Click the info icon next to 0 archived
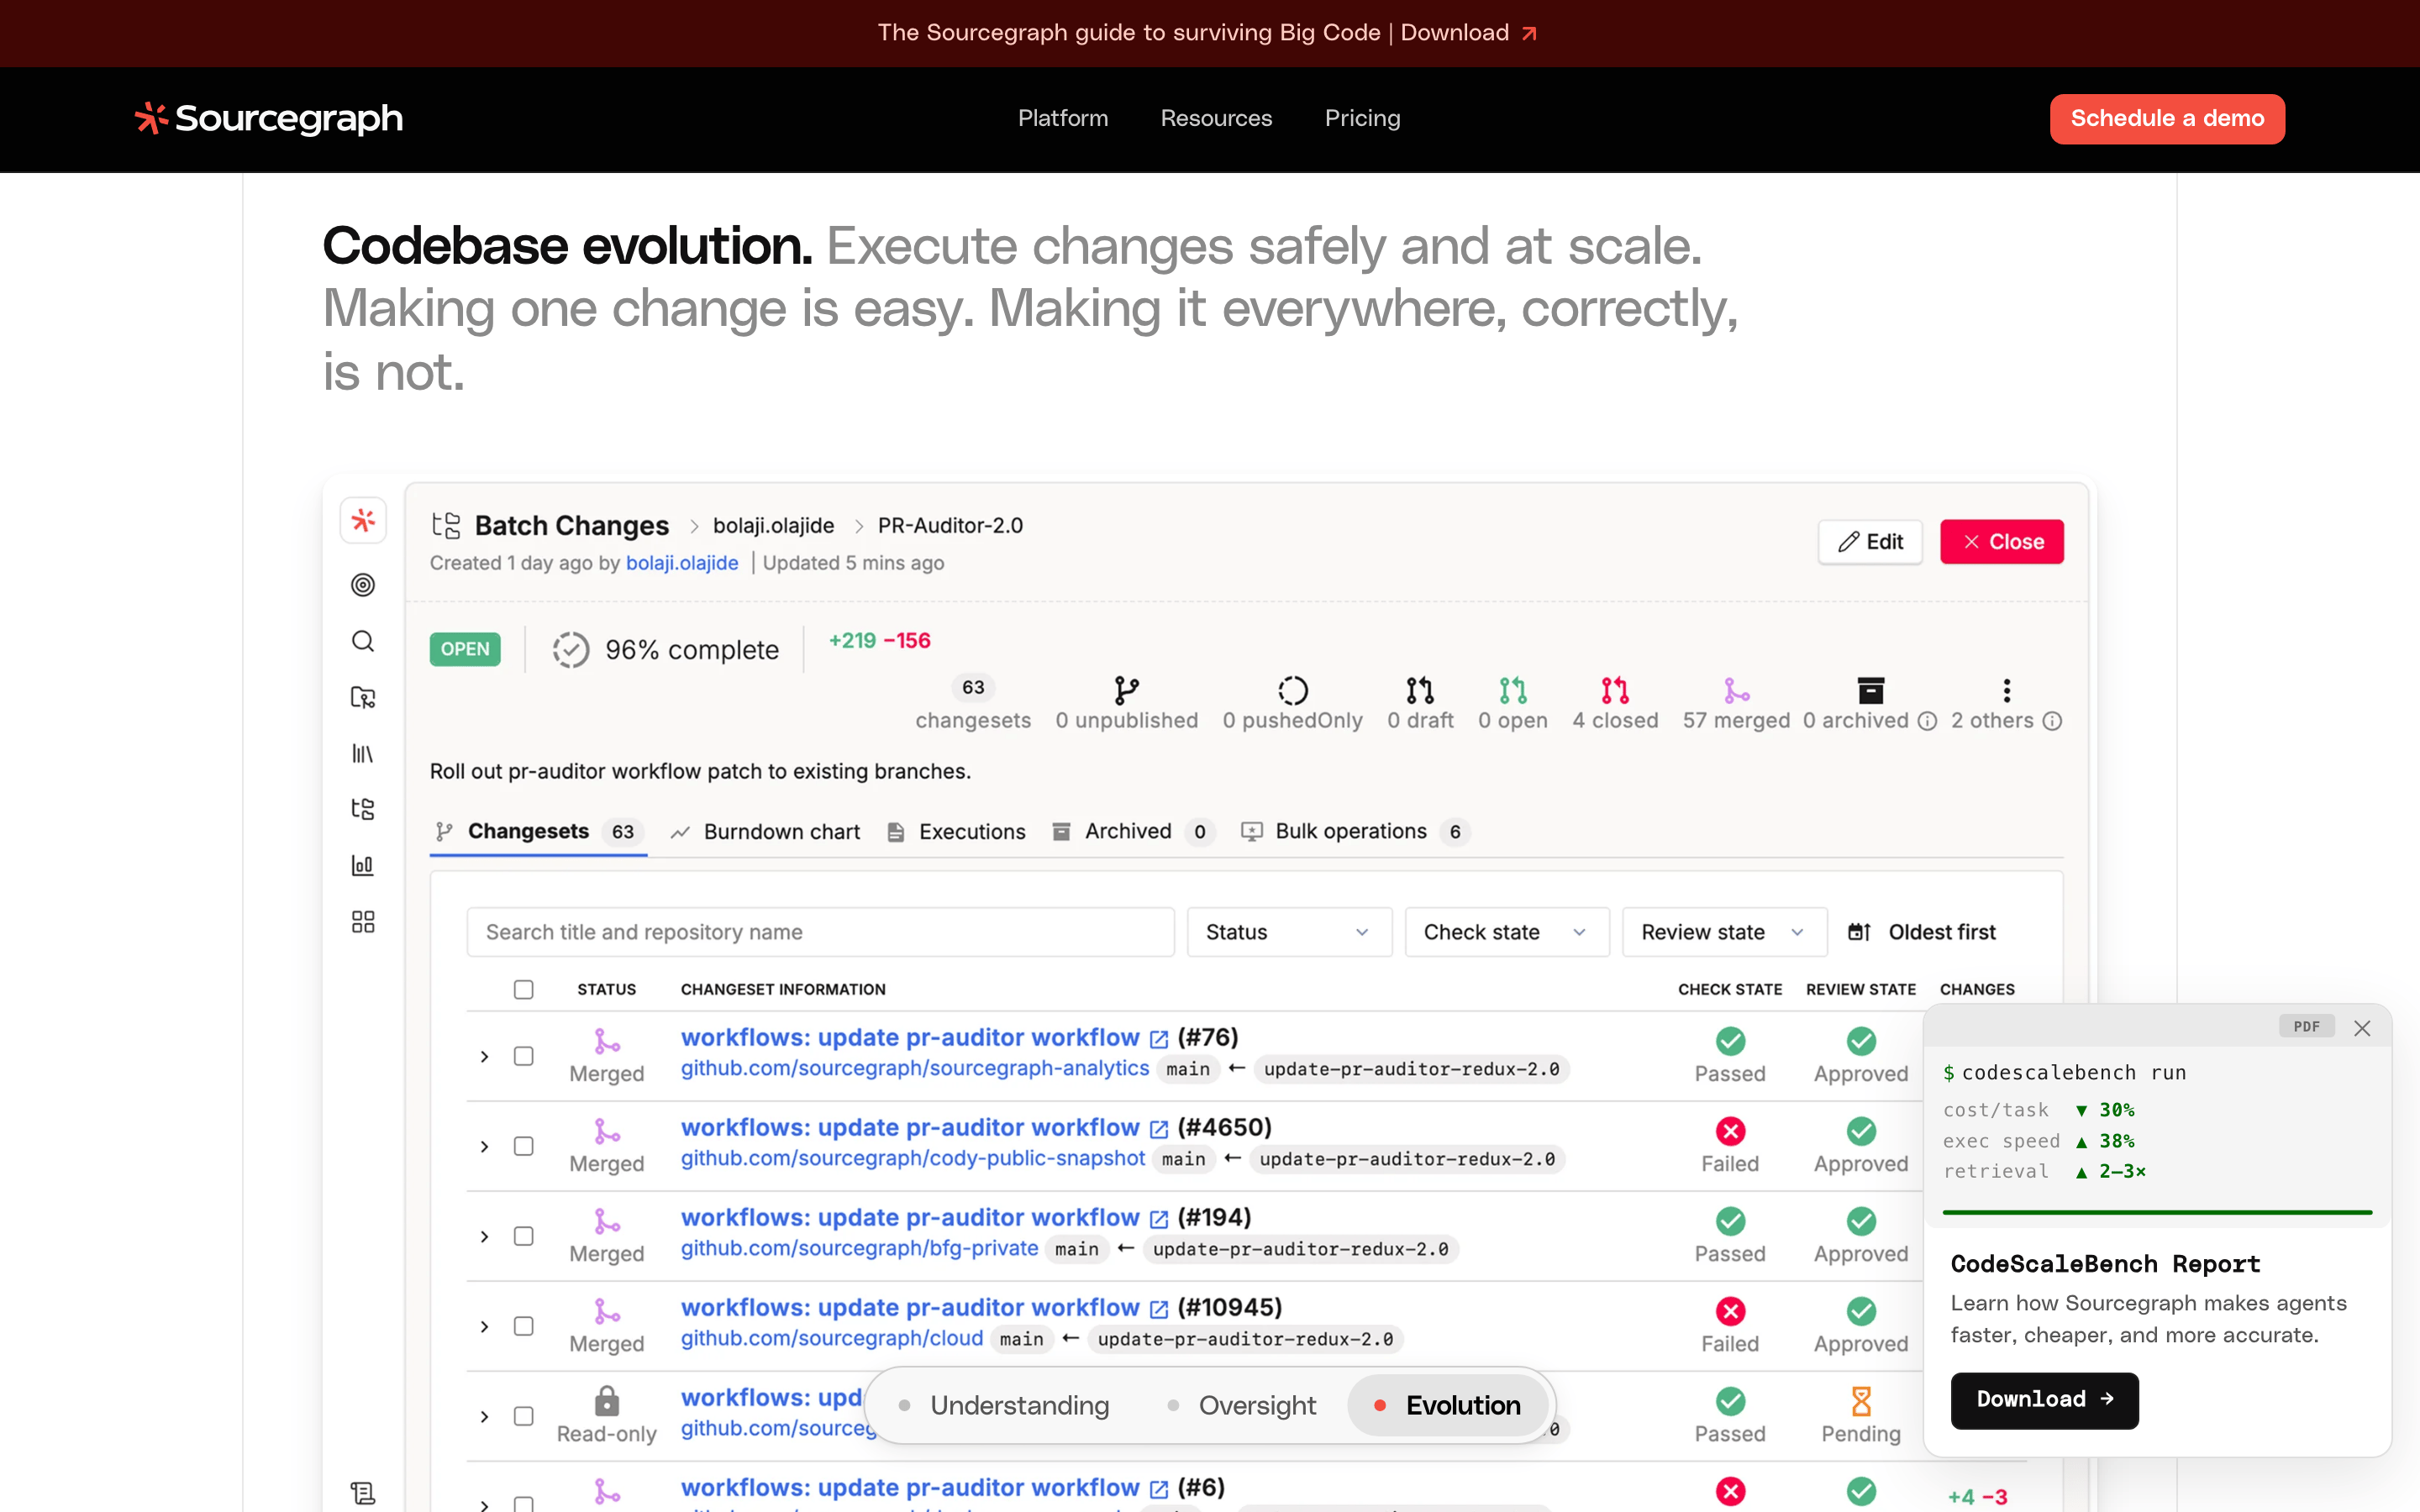This screenshot has height=1512, width=2420. 1927,721
